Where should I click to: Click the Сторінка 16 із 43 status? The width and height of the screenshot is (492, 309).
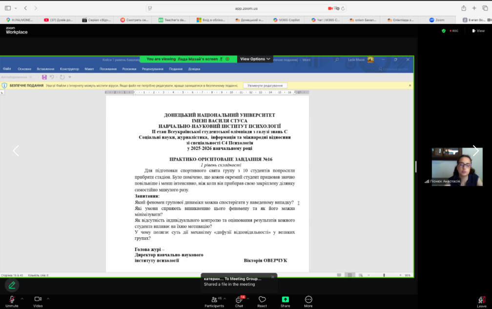coord(12,275)
